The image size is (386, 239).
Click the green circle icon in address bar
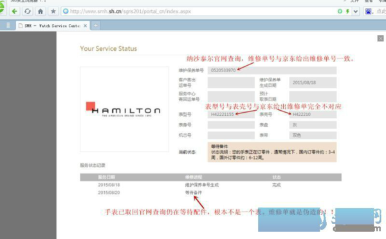(340, 12)
